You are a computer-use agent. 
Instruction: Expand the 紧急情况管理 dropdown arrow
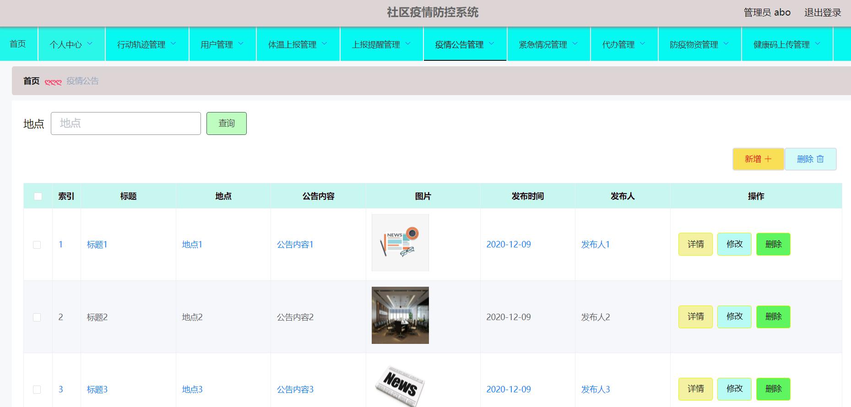575,44
